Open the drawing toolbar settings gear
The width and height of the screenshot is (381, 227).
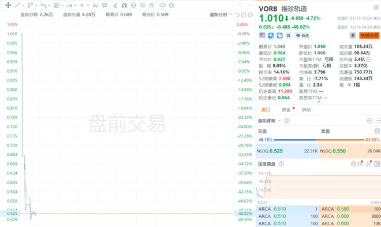click(x=171, y=5)
